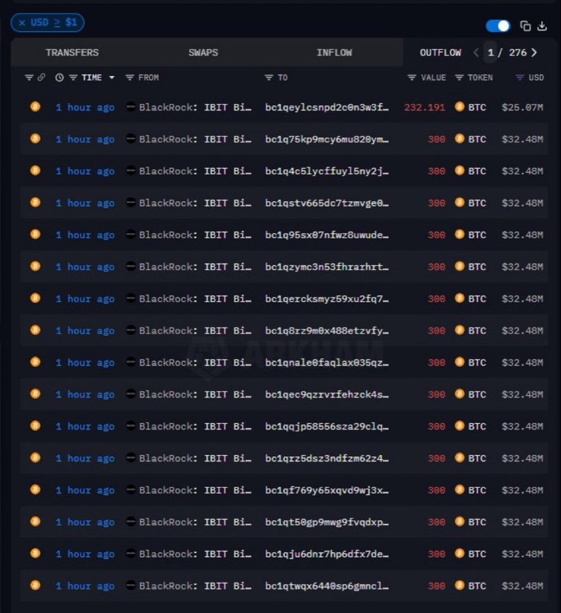Open address bc1qju6dnr7hp6dfx7de
This screenshot has width=561, height=613.
click(x=327, y=554)
